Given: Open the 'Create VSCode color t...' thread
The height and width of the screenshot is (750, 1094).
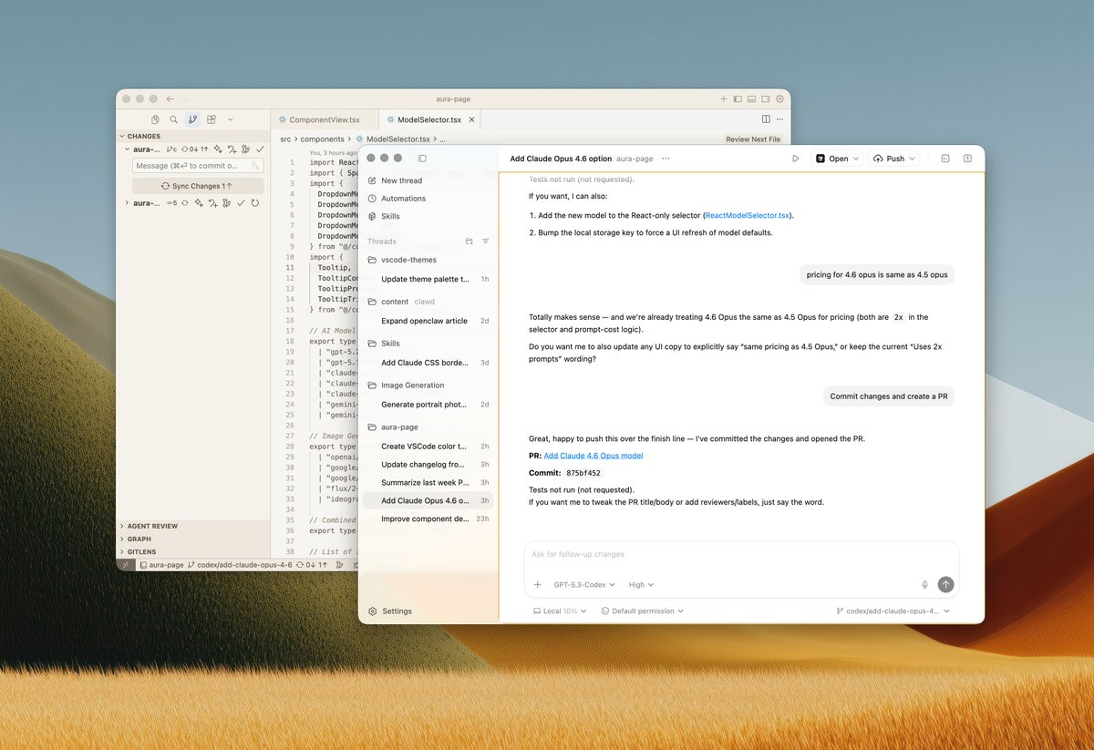Looking at the screenshot, I should tap(428, 447).
